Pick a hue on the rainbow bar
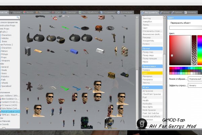The height and width of the screenshot is (135, 202). tap(200, 50)
